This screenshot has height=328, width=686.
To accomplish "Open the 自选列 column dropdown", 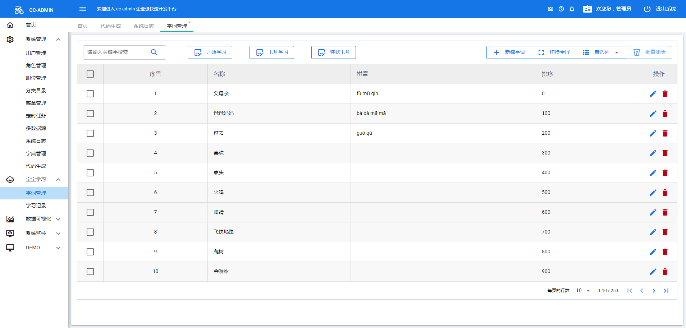I will [601, 52].
